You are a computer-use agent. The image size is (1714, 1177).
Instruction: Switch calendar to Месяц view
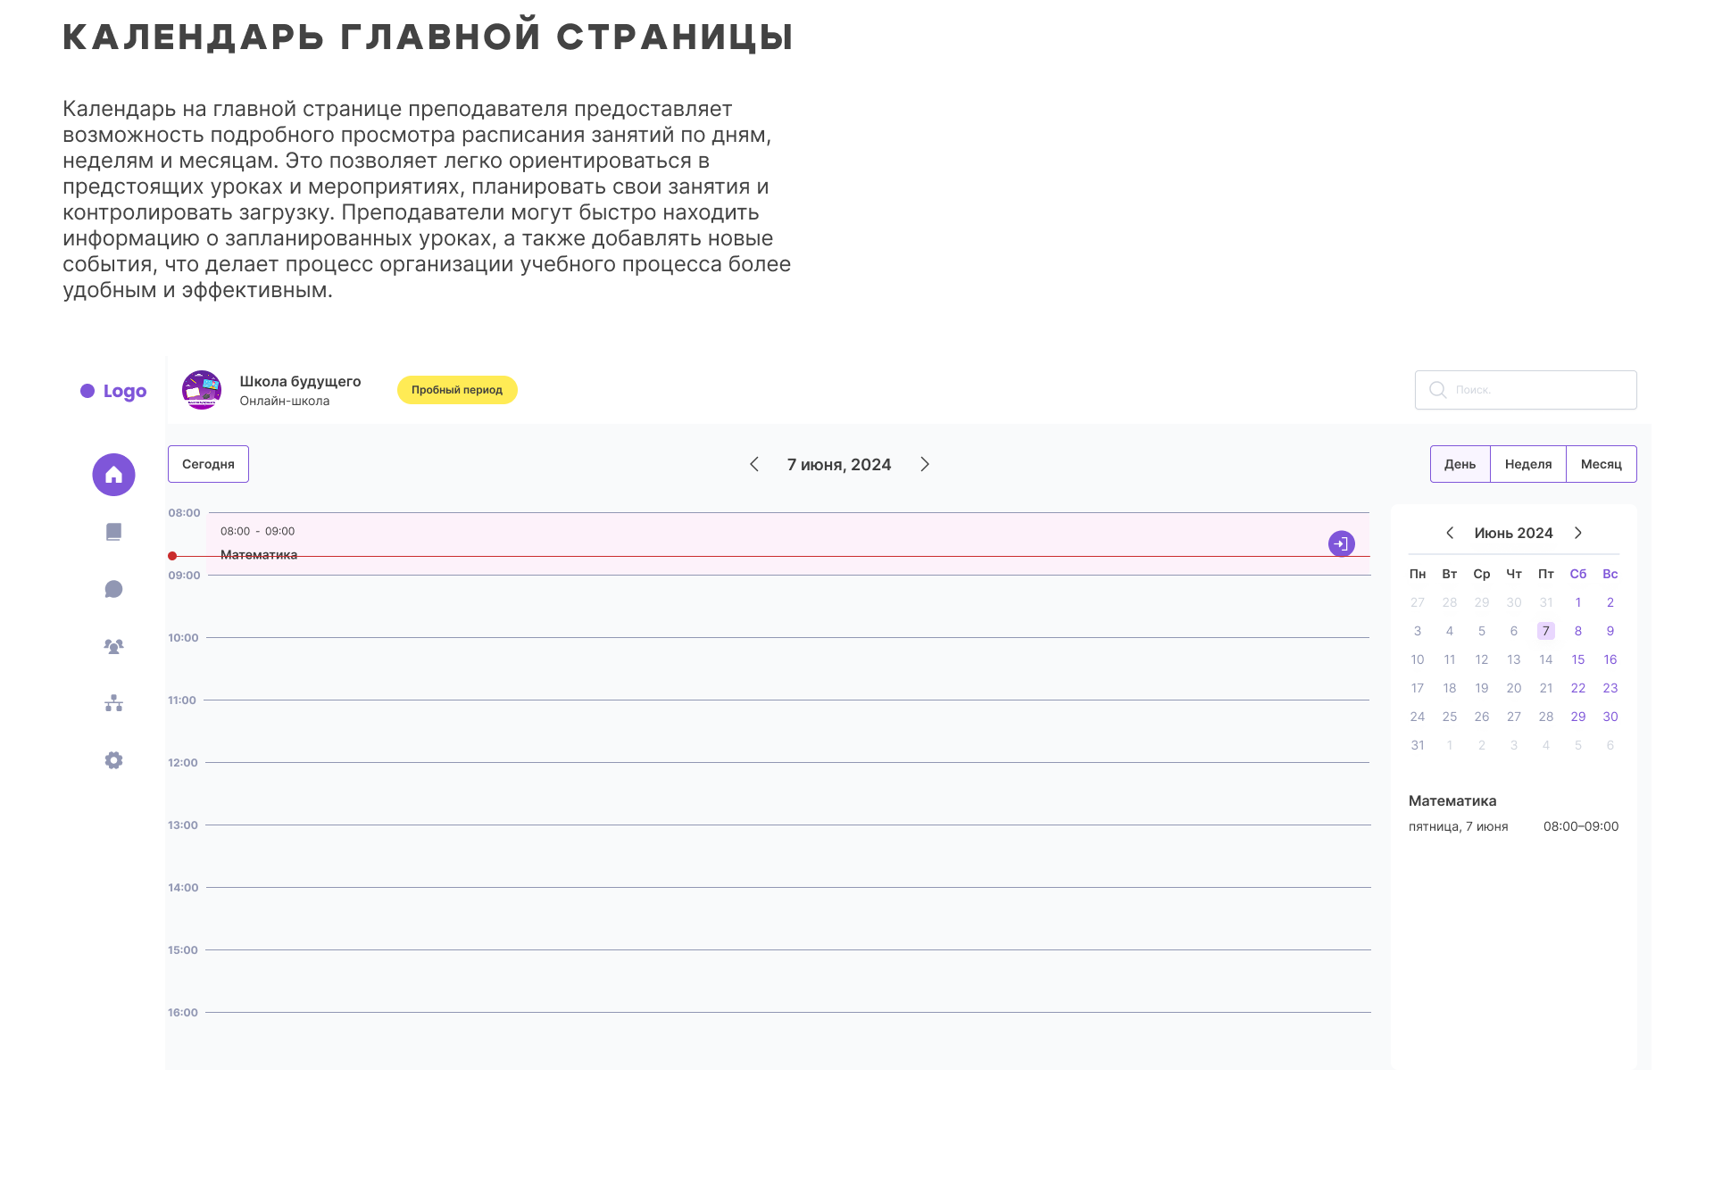coord(1601,464)
